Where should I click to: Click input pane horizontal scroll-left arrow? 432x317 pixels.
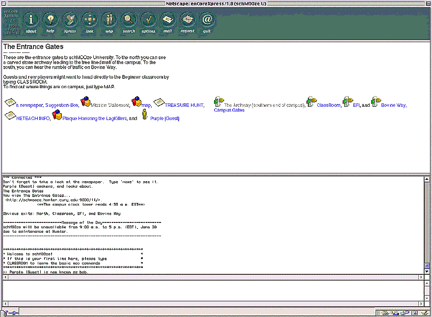[x=5, y=304]
